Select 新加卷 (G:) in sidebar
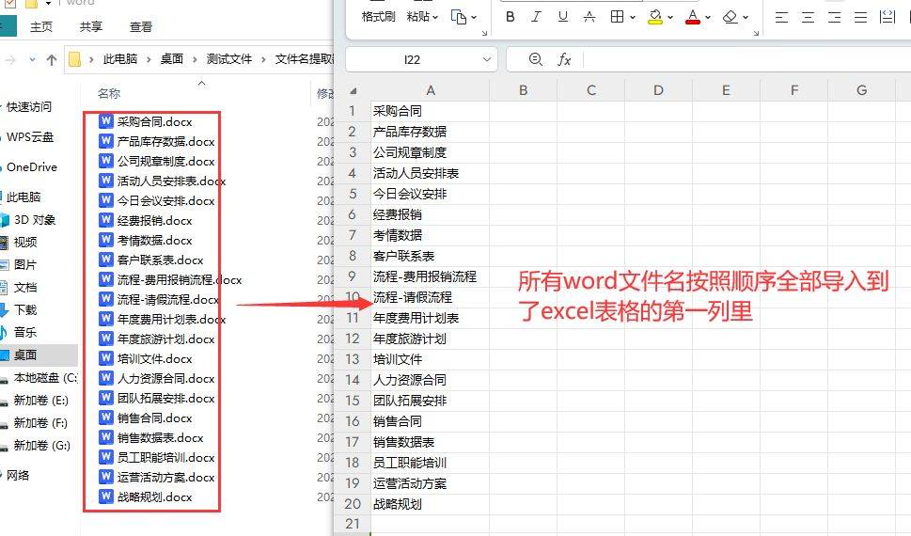 41,446
